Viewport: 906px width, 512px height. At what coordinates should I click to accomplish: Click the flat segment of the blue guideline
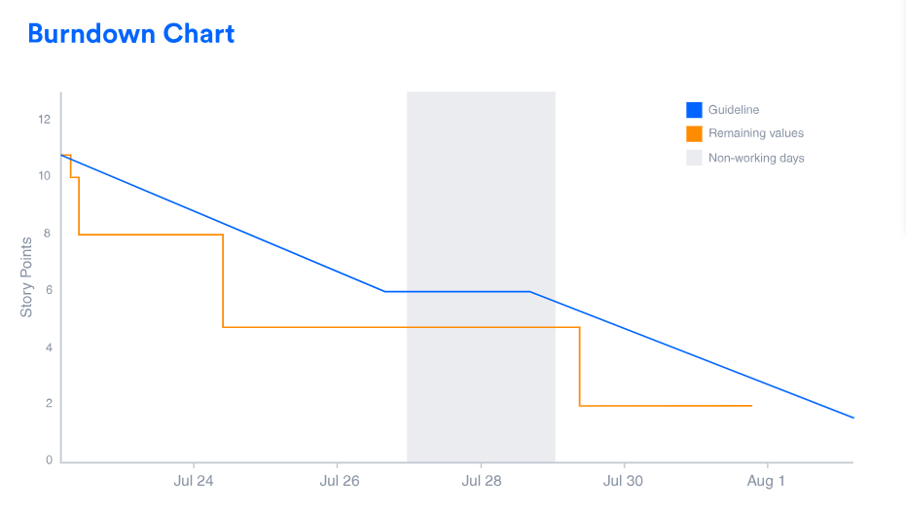pos(457,291)
